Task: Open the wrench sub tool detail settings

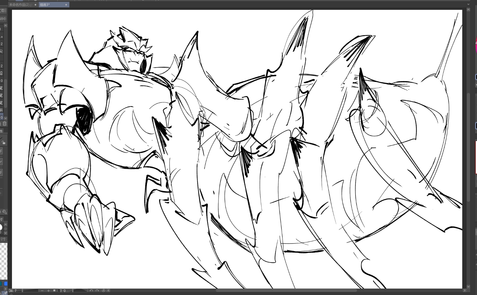Action: pos(4,212)
